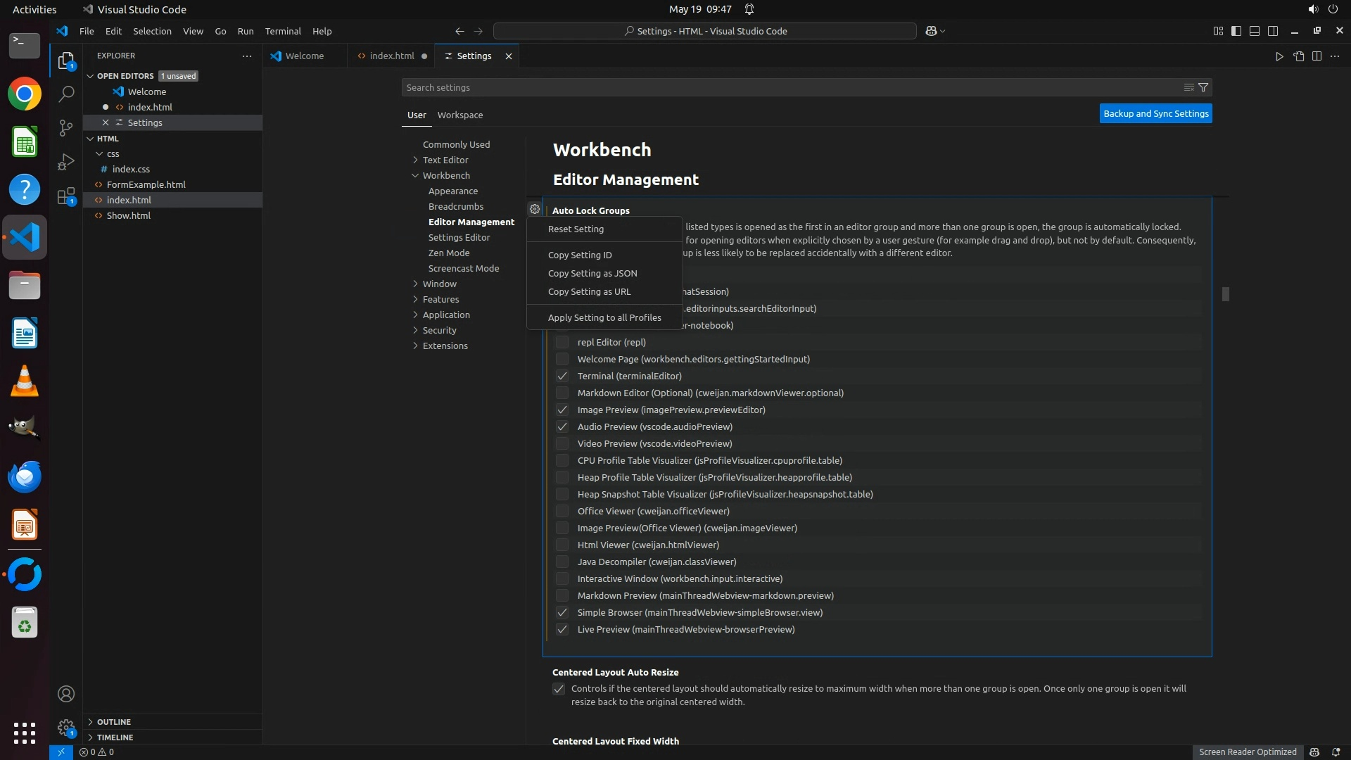
Task: Click the Search settings input field
Action: [x=788, y=87]
